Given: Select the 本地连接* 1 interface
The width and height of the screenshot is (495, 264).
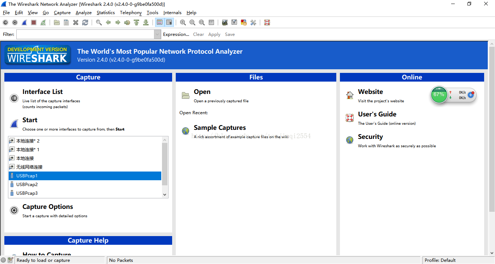Looking at the screenshot, I should 85,149.
